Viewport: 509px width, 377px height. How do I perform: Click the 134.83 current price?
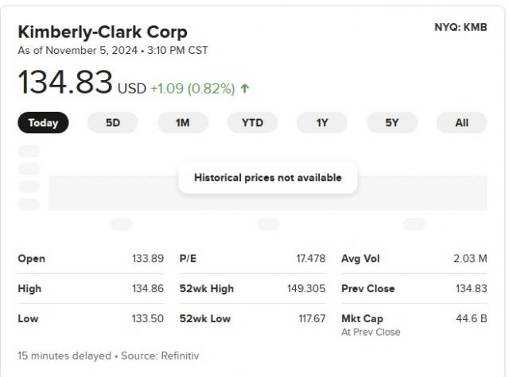[66, 83]
